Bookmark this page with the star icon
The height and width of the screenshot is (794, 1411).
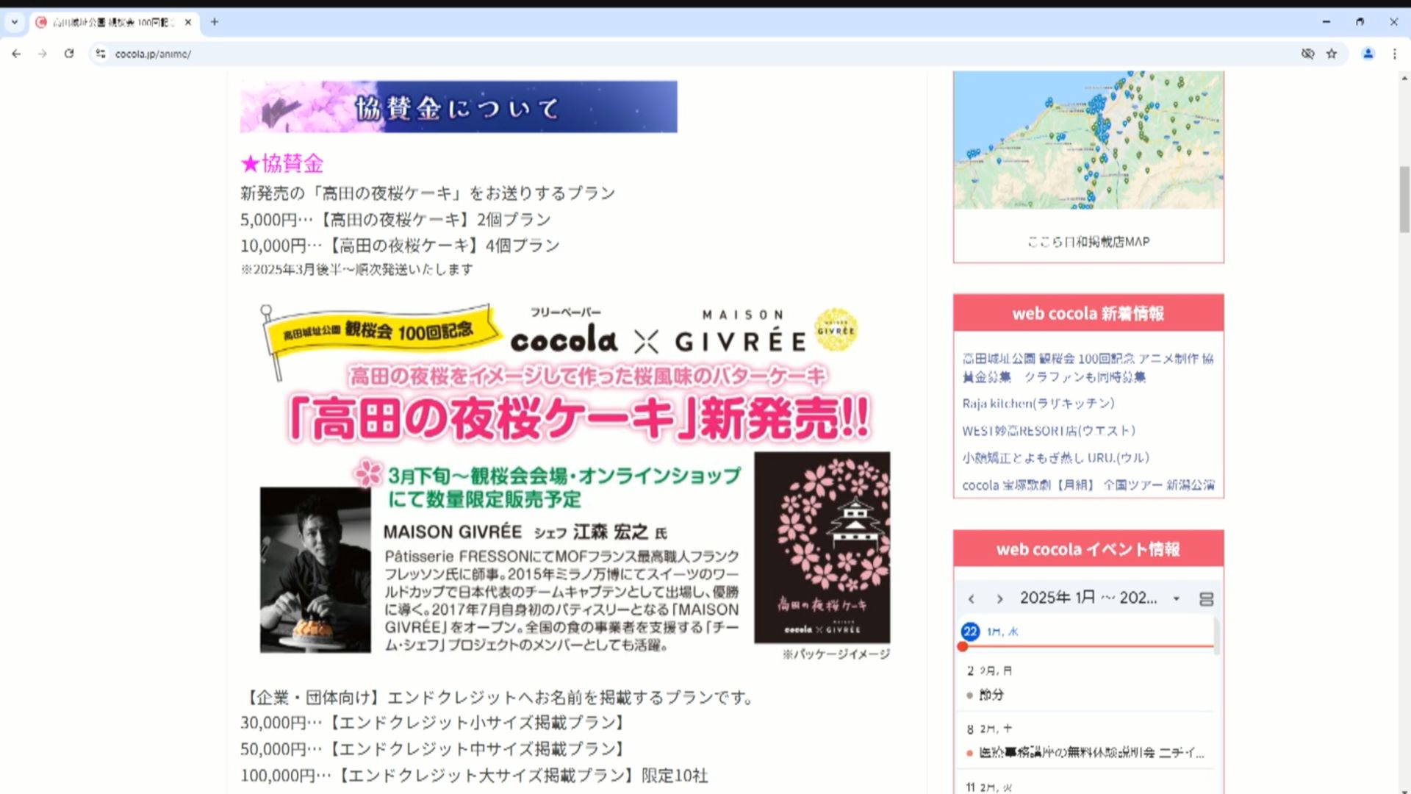tap(1332, 54)
